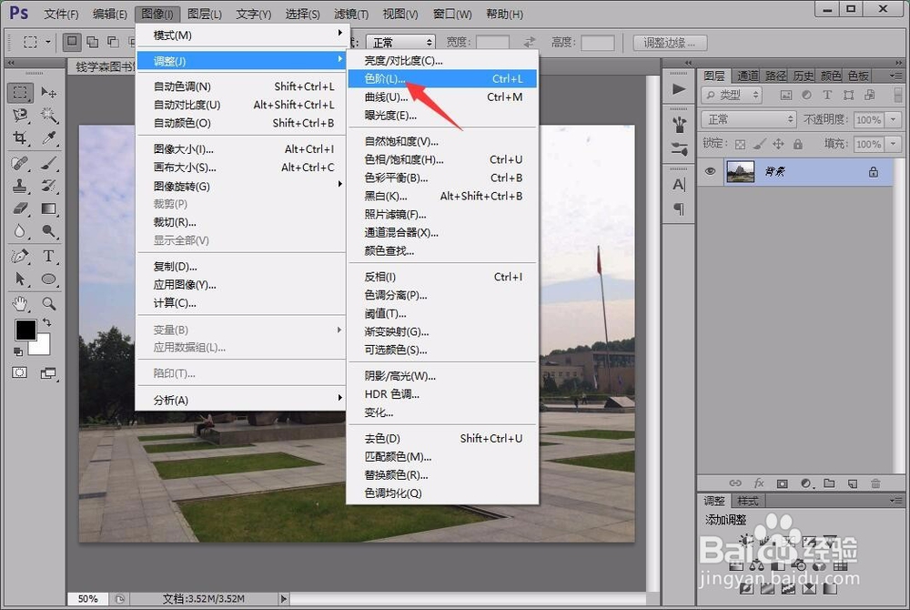Image resolution: width=910 pixels, height=610 pixels.
Task: Open the Fill value dropdown arrow
Action: (x=894, y=143)
